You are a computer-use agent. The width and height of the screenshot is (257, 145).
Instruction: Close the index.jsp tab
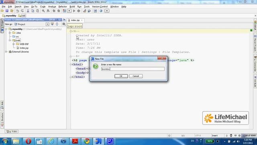point(82,20)
